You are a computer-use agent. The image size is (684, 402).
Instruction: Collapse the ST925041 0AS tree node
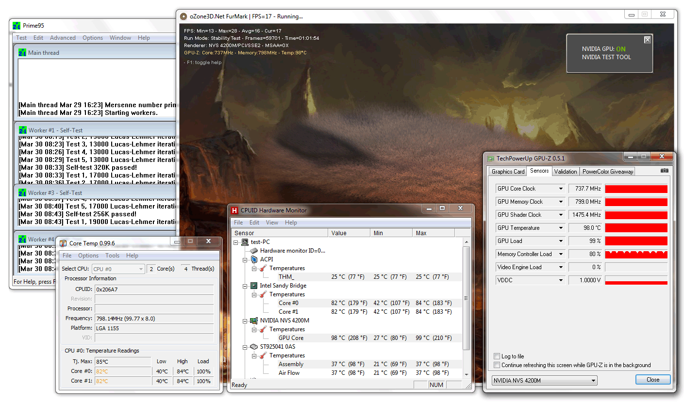coord(245,347)
